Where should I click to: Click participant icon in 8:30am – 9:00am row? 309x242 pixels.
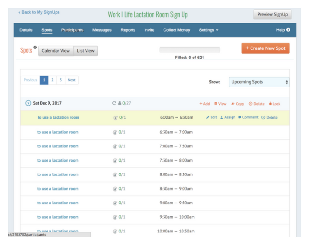coord(115,189)
